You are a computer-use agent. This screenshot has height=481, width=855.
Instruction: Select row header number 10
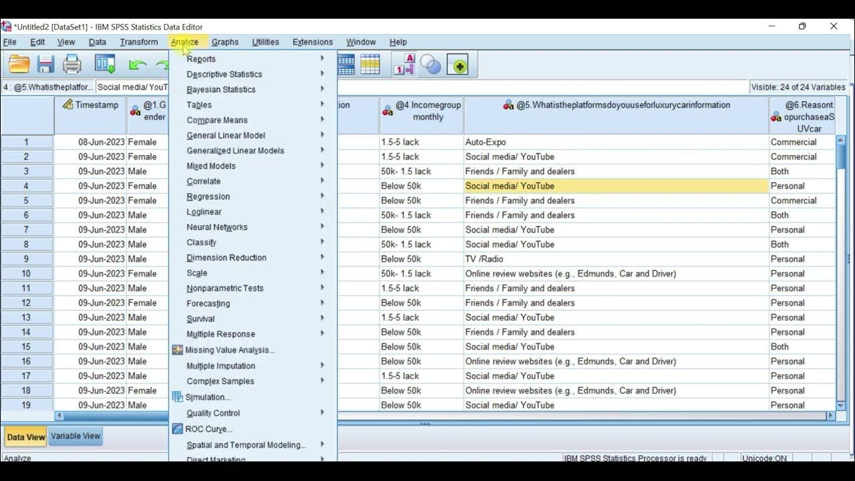[x=27, y=274]
